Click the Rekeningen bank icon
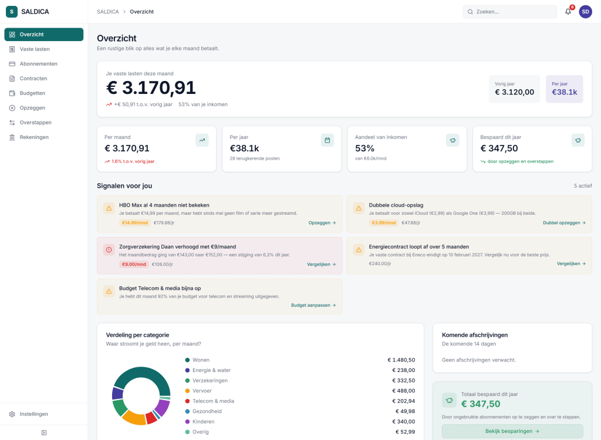The width and height of the screenshot is (601, 440). (x=12, y=137)
